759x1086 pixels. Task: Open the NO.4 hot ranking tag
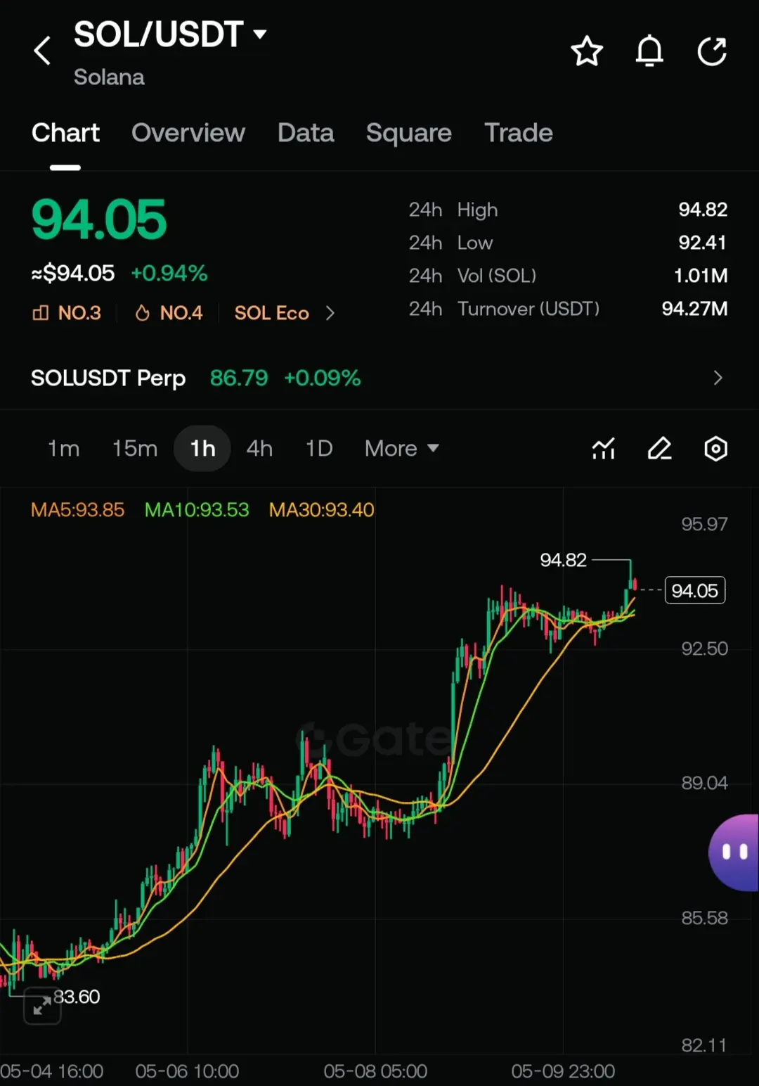pos(169,313)
